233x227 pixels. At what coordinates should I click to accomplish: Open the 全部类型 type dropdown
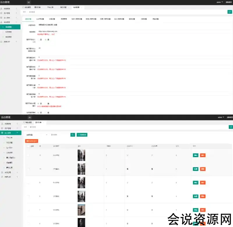coord(37,135)
